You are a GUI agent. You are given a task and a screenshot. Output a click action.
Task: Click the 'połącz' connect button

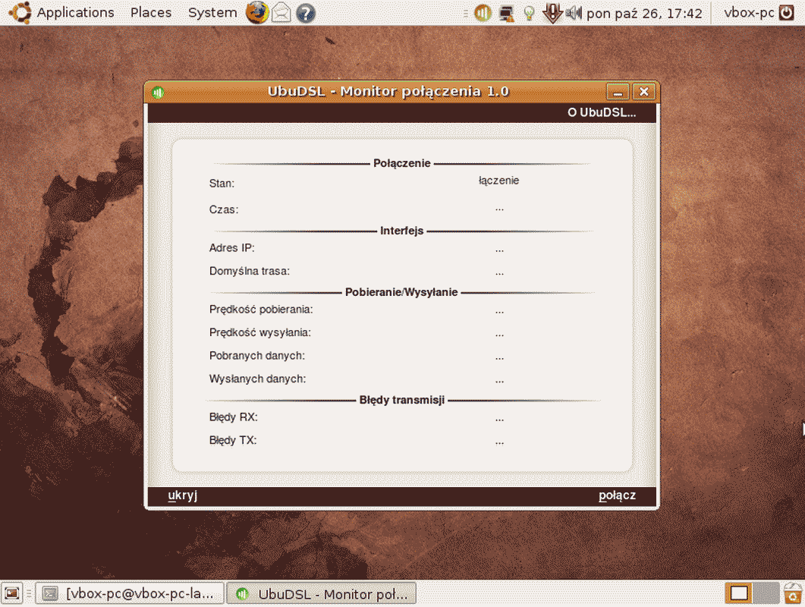coord(617,495)
